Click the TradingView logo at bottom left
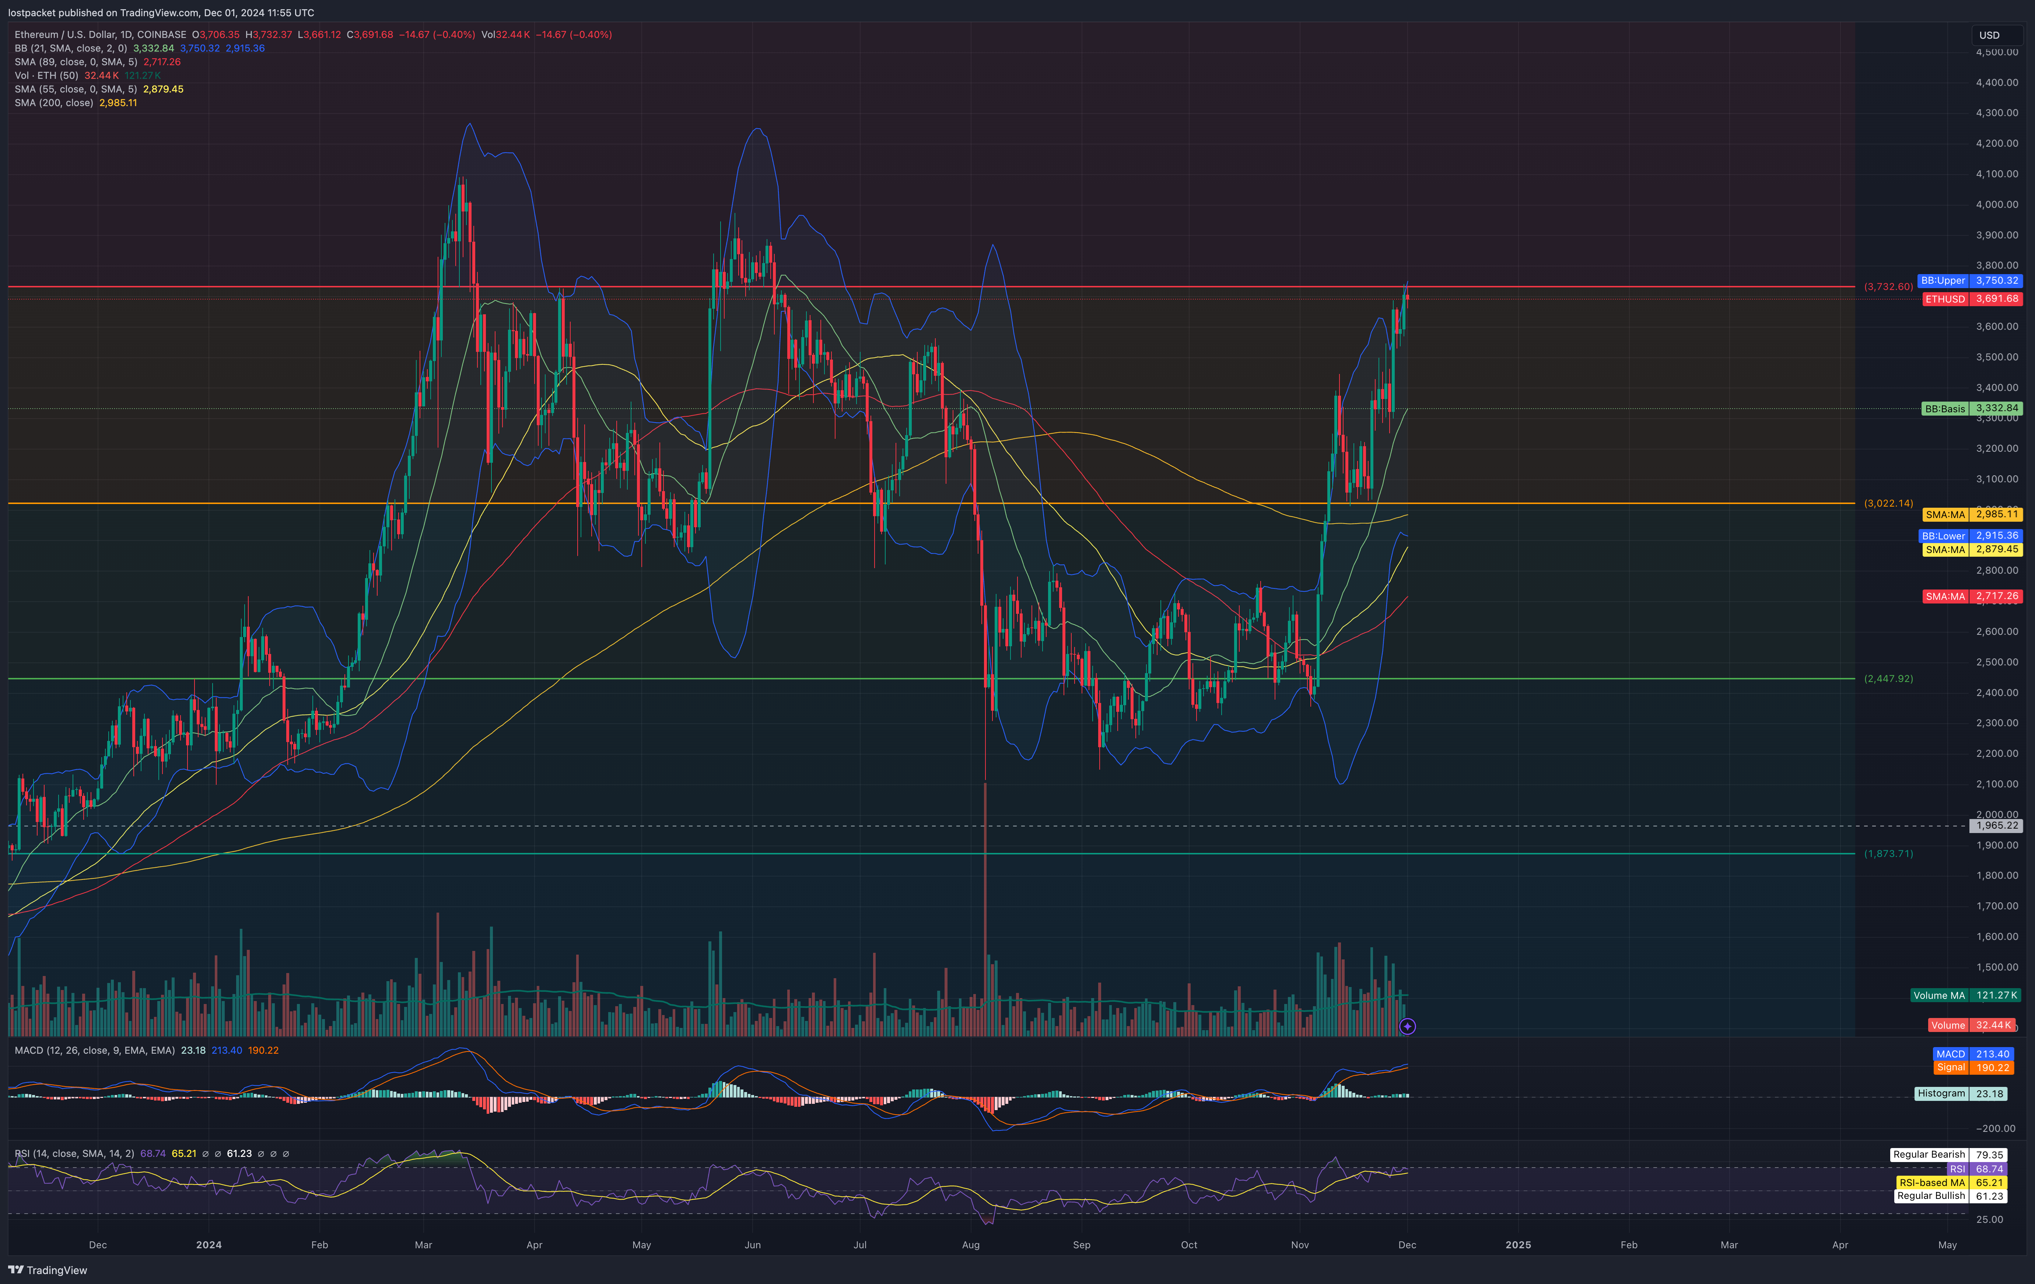 (x=47, y=1270)
